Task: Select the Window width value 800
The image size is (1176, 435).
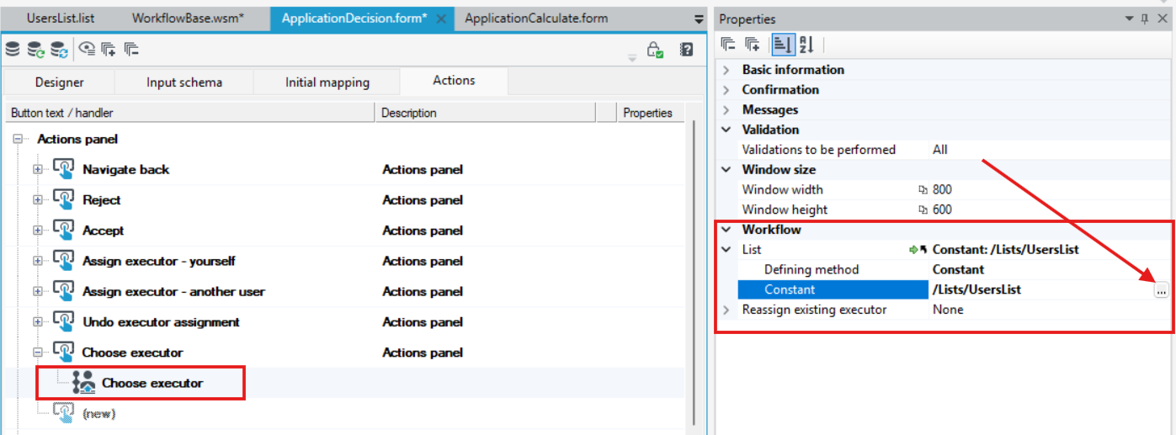Action: click(x=942, y=190)
